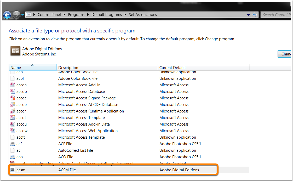Click the .acsm file icon
Viewport: 293px width, 181px height.
[x=12, y=170]
